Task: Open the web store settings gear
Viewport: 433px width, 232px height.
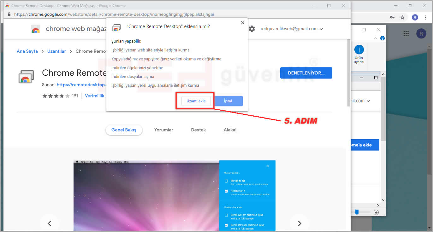Action: 252,29
